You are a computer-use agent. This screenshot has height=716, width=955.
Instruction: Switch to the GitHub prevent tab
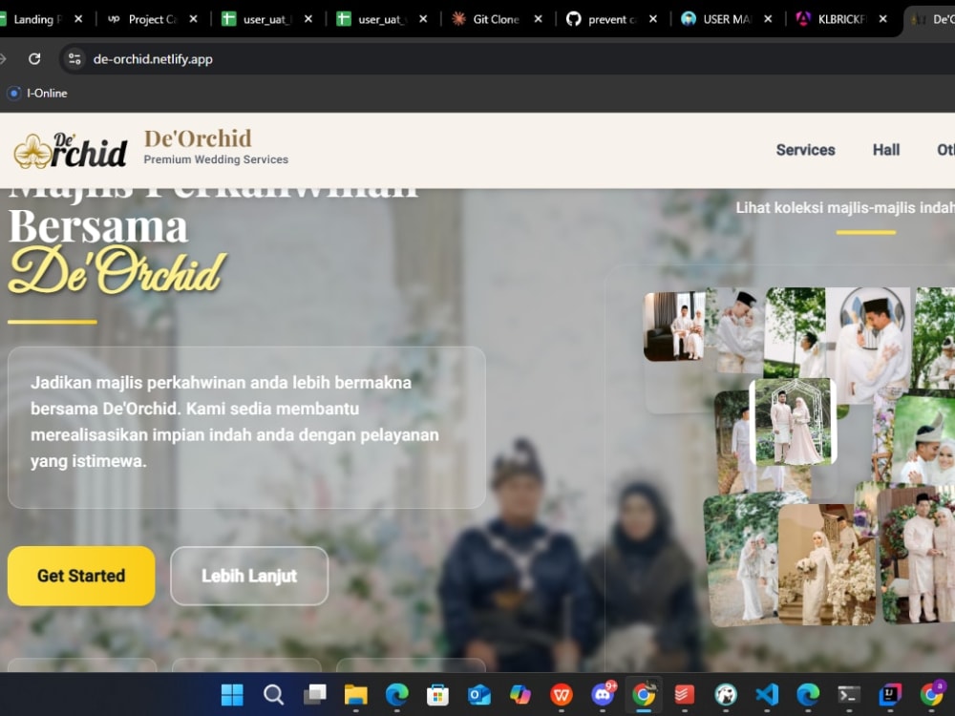click(609, 19)
